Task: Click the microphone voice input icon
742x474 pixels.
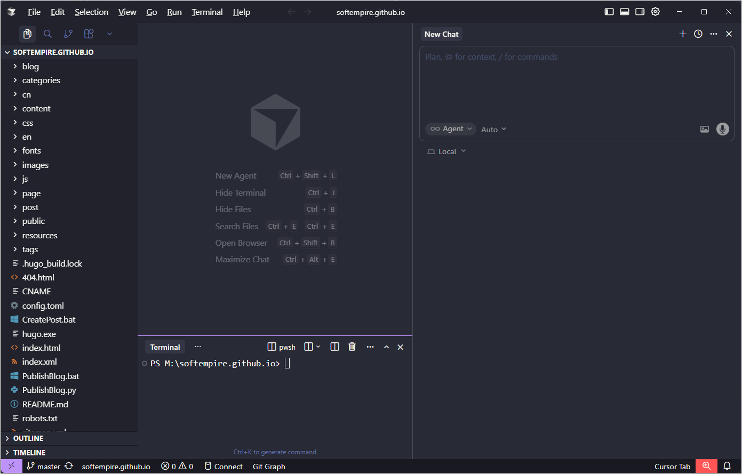Action: [722, 129]
